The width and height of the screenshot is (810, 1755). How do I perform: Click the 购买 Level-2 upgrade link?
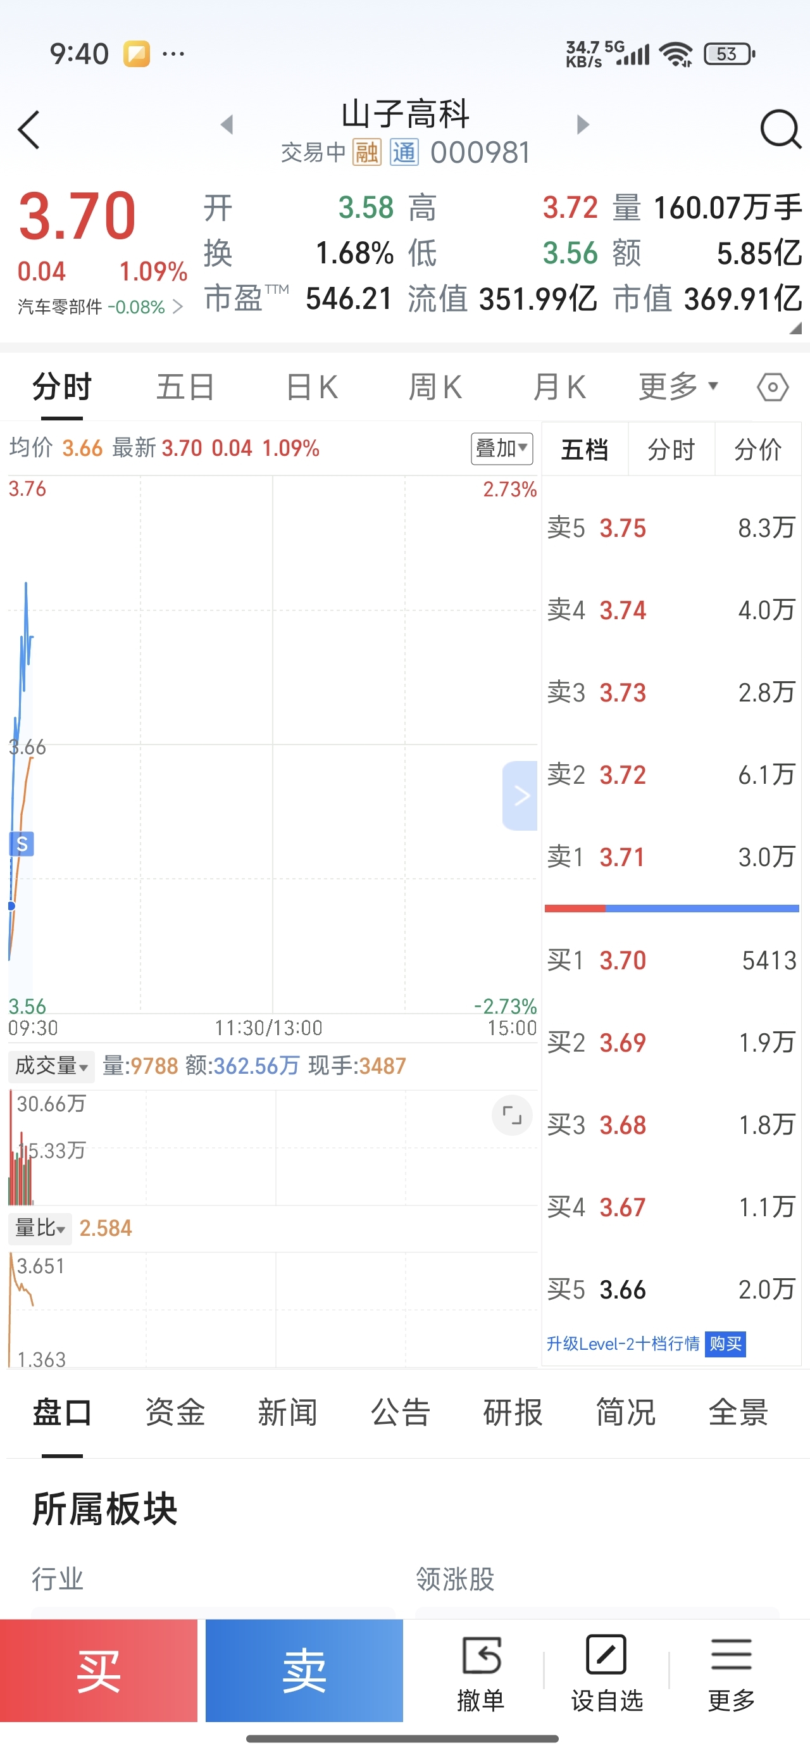pyautogui.click(x=725, y=1343)
